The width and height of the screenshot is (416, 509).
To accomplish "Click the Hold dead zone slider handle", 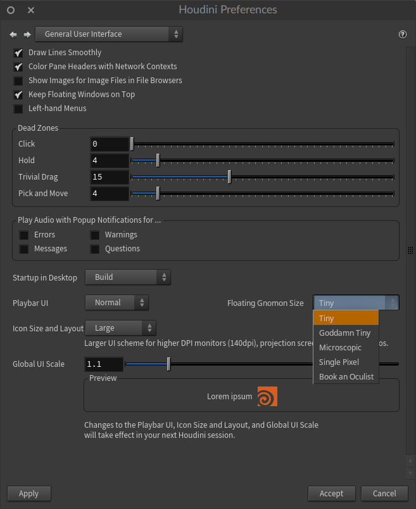I will click(158, 161).
